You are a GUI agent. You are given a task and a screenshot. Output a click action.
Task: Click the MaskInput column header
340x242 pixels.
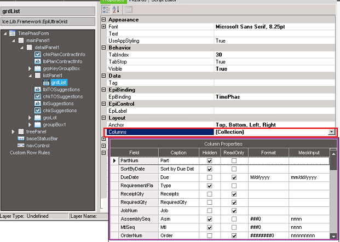pos(309,153)
